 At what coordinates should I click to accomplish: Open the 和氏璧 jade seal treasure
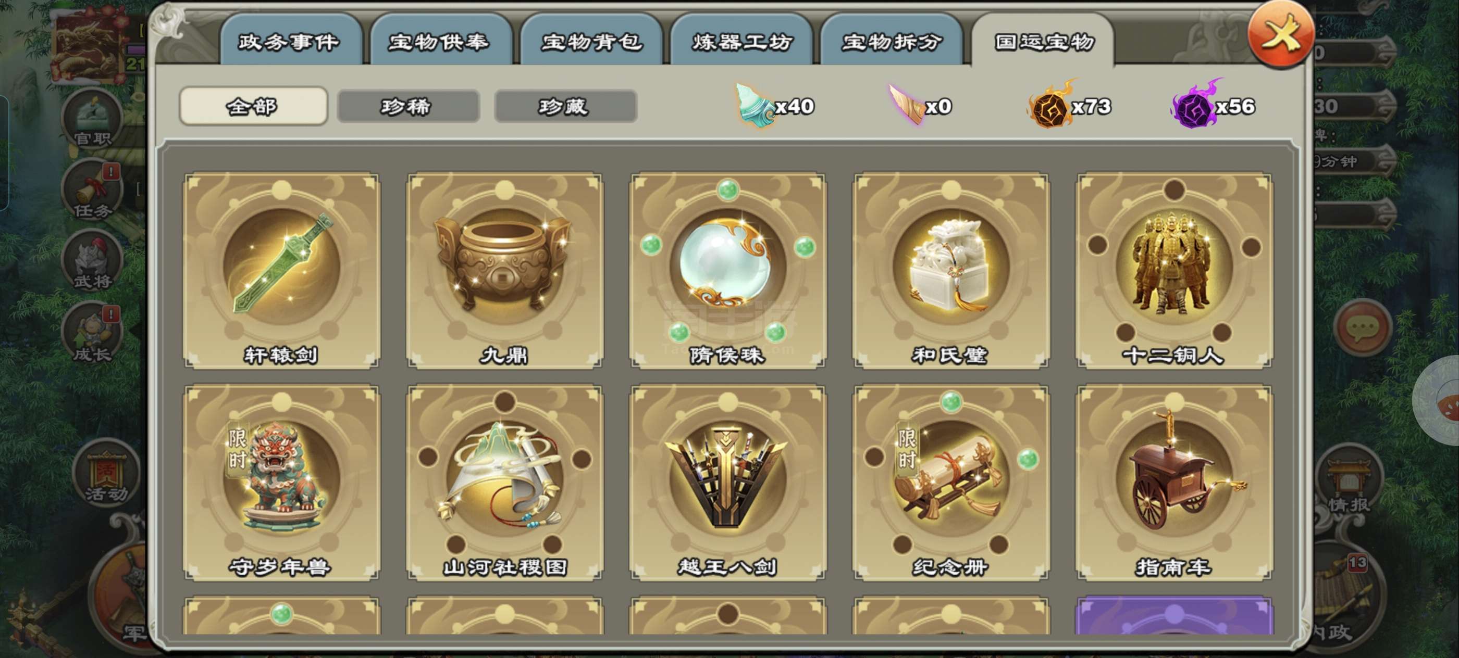950,271
